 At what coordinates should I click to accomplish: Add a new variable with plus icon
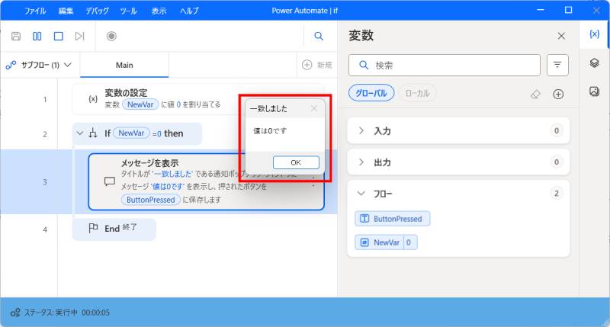click(558, 94)
